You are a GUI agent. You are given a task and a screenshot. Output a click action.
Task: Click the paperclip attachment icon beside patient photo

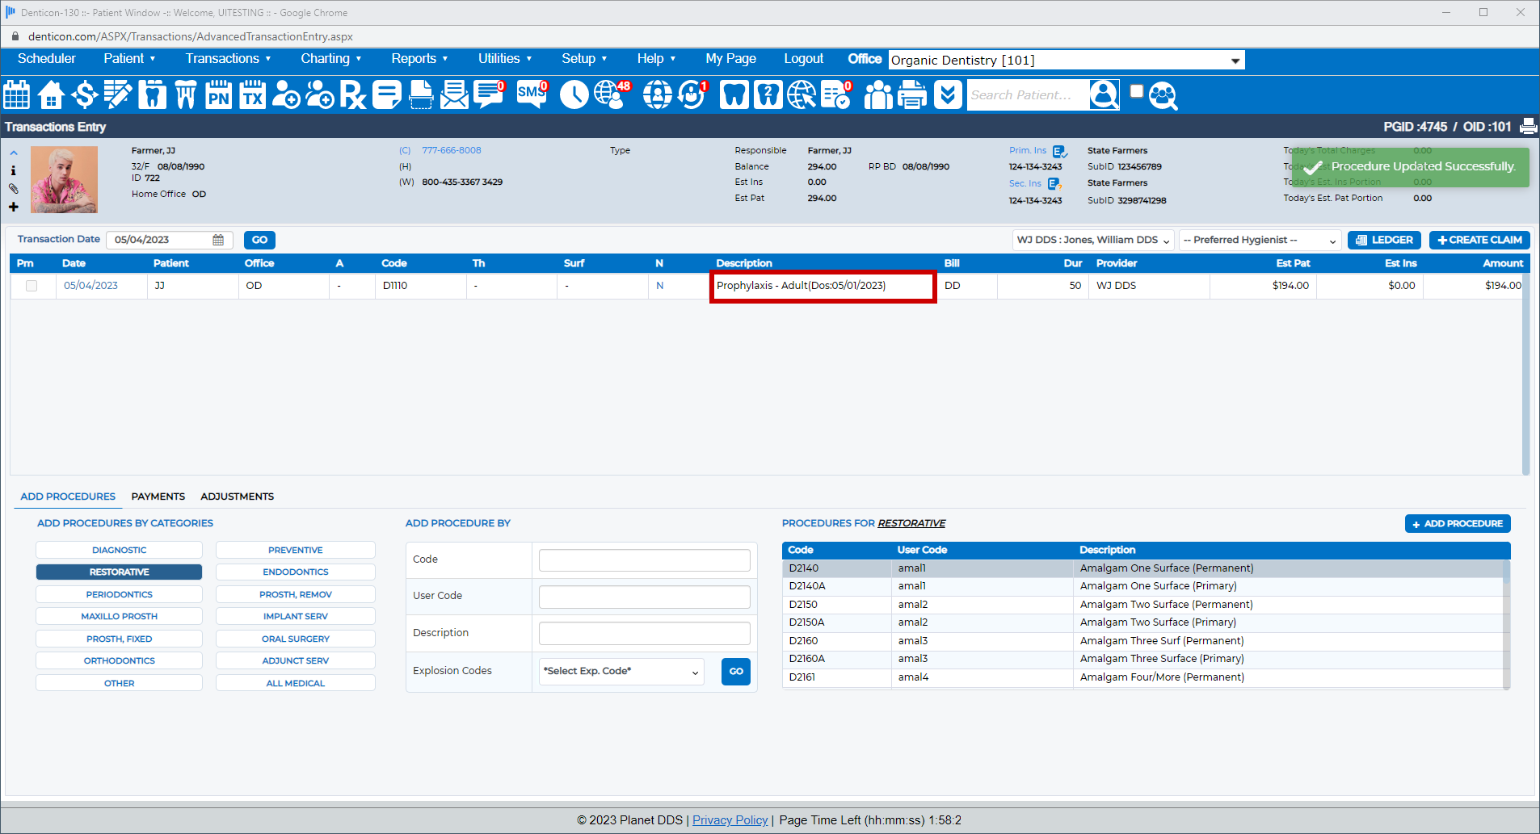pos(14,188)
